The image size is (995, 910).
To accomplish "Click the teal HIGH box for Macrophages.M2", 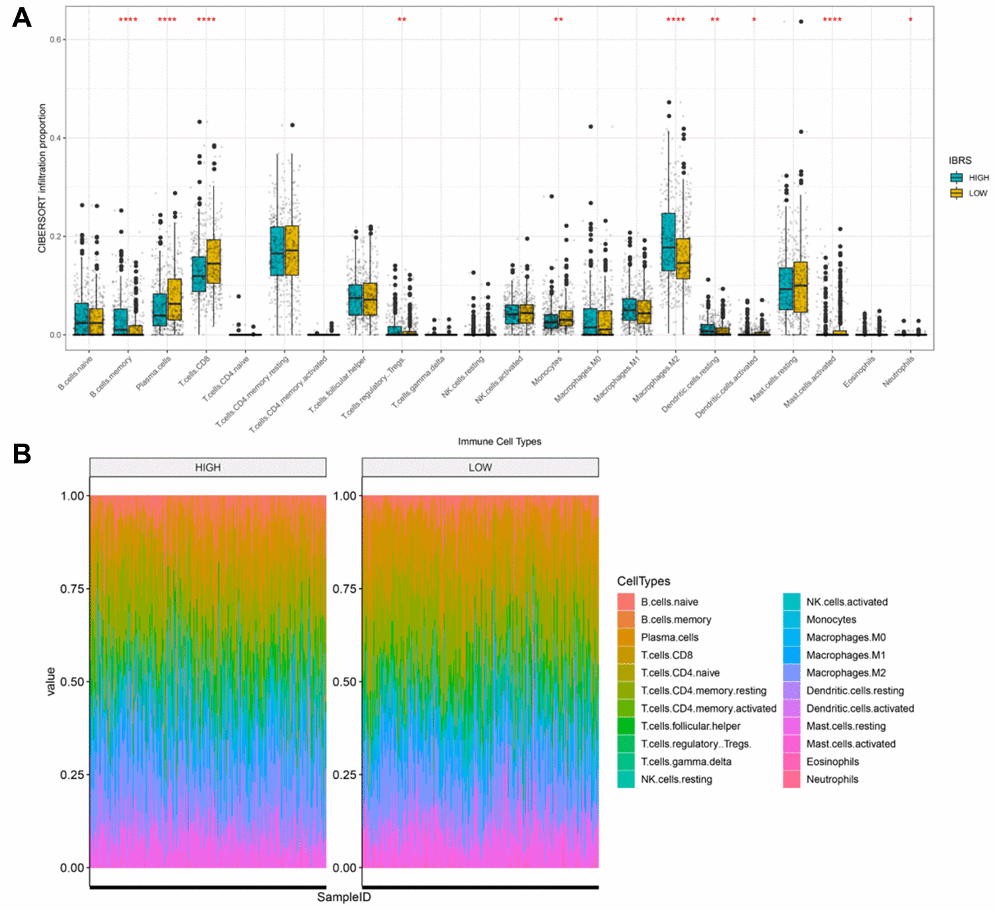I will [668, 241].
